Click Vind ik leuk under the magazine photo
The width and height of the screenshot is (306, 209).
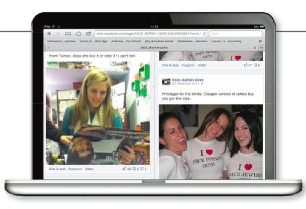57,169
